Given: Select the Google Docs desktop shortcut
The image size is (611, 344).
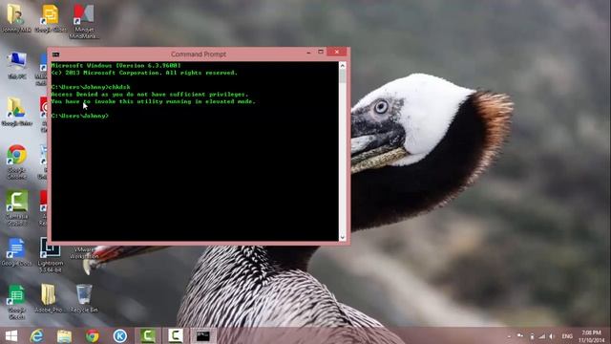Looking at the screenshot, I should coord(16,252).
